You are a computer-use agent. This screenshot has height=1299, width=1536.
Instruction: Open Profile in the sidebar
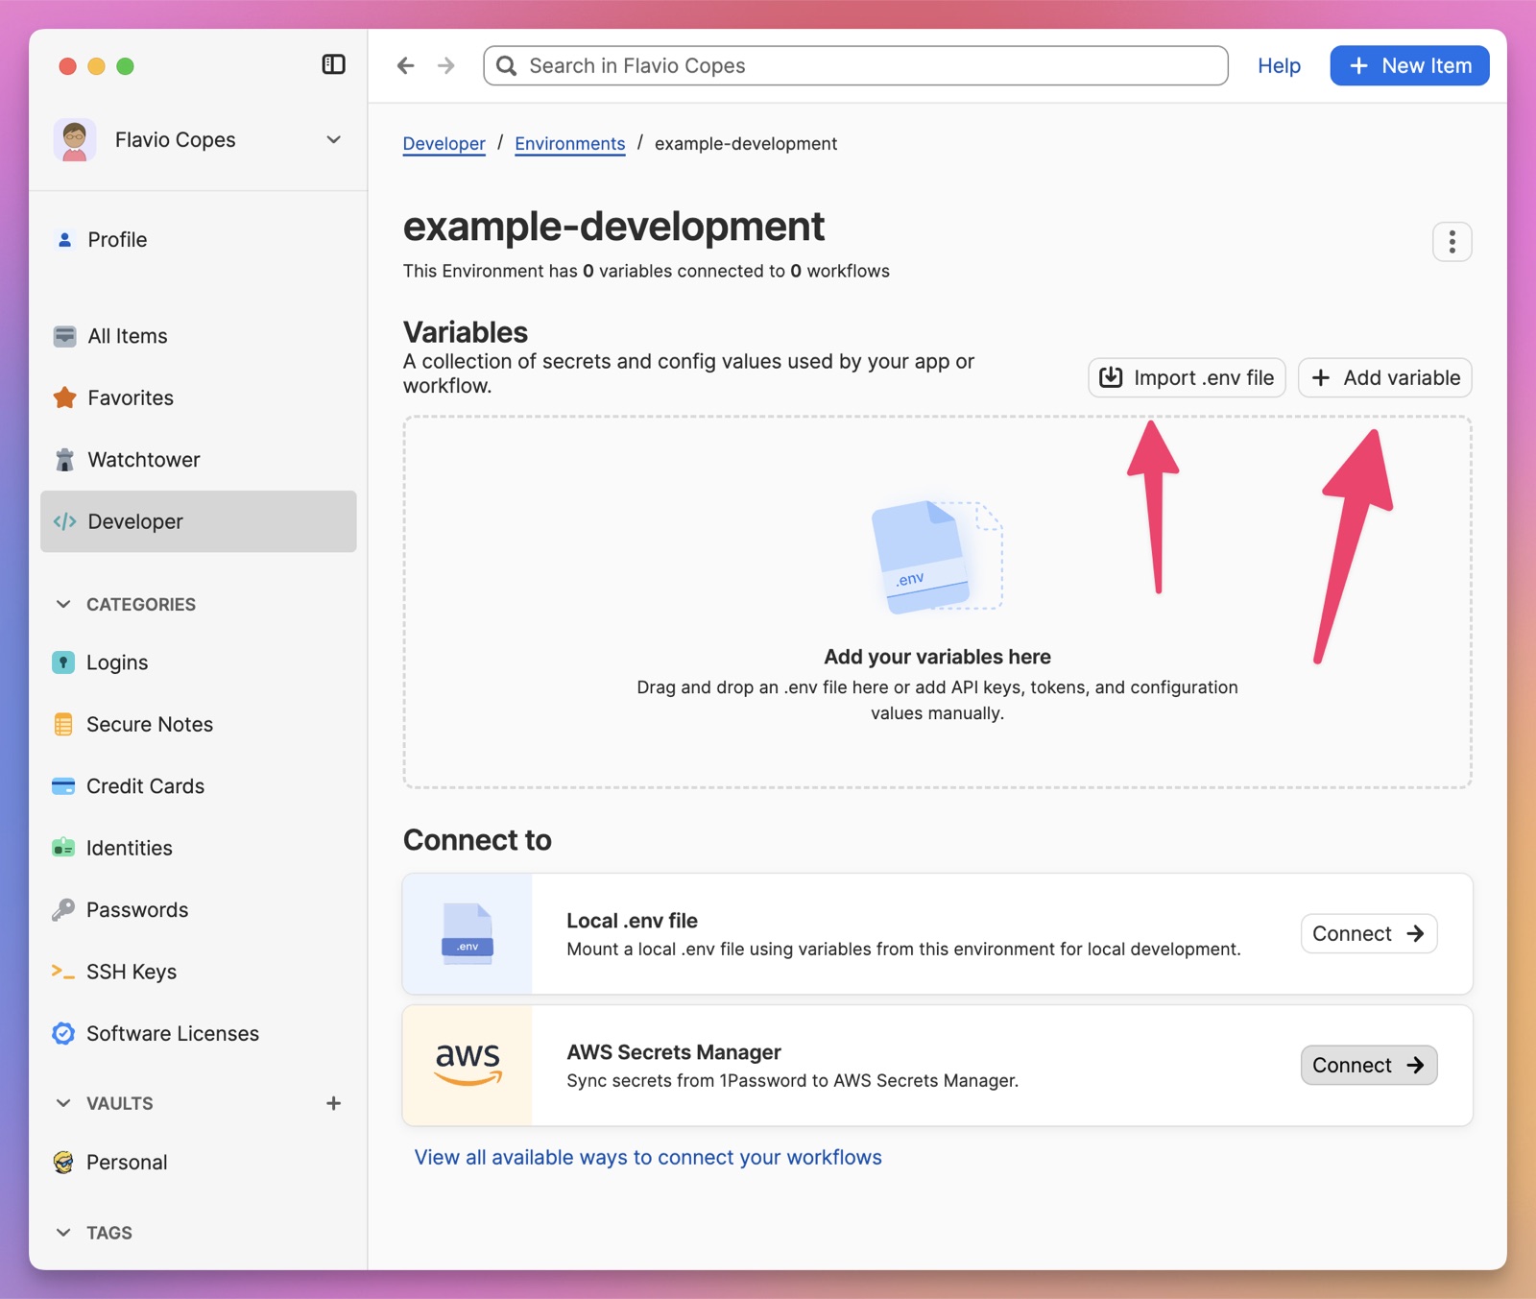tap(199, 239)
